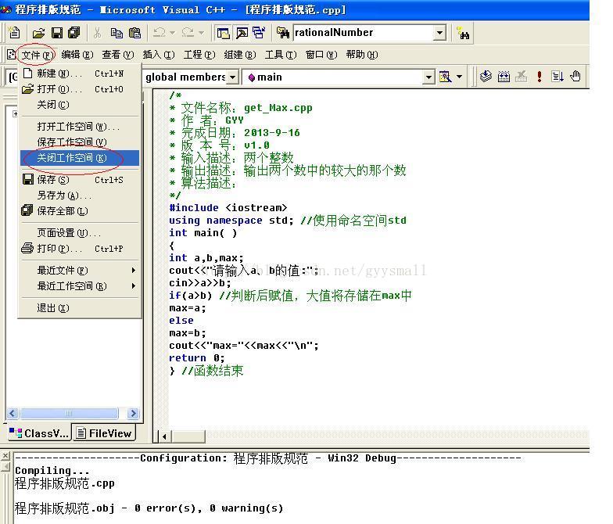Open the 工具(T) menu
This screenshot has width=613, height=524.
click(x=280, y=55)
